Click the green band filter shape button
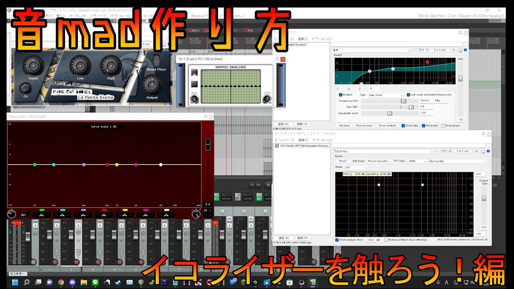The image size is (514, 289). coord(41,216)
